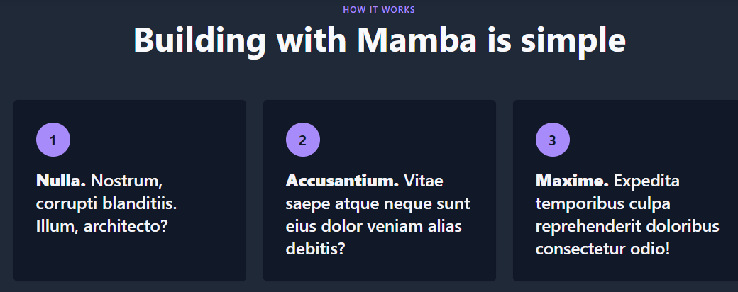Screen dimensions: 738x292
Task: Click the word Mamba in the heading
Action: point(417,40)
